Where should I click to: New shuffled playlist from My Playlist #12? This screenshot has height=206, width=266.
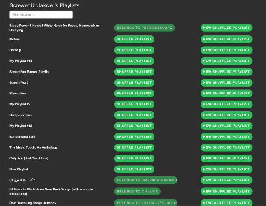[x=226, y=126]
